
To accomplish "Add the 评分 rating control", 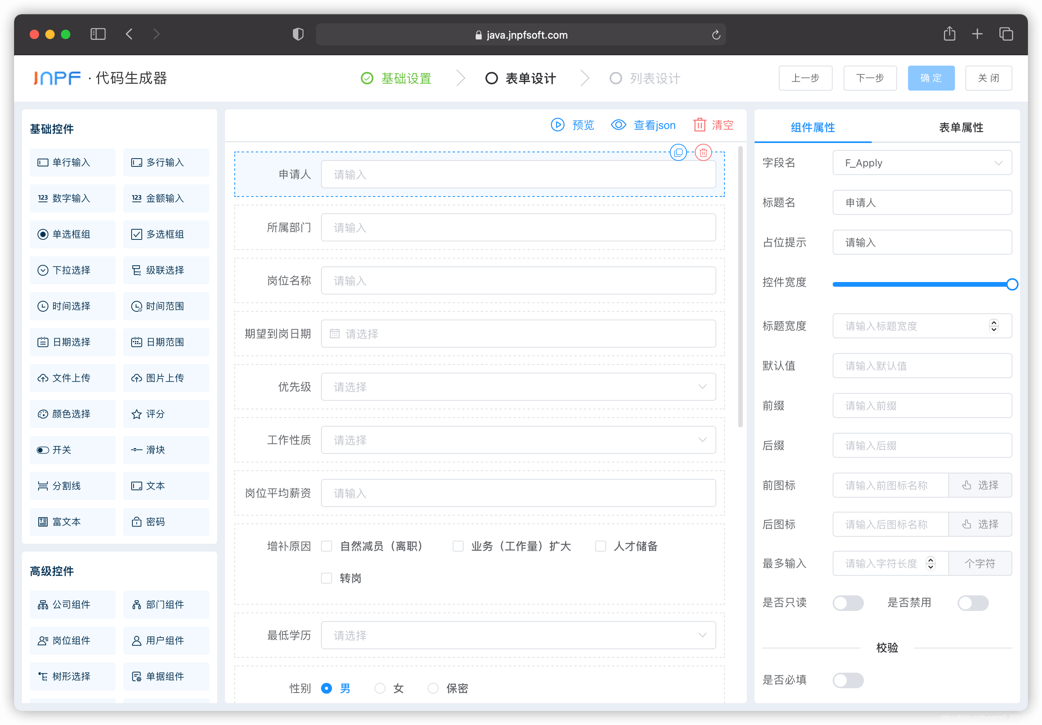I will click(x=166, y=414).
